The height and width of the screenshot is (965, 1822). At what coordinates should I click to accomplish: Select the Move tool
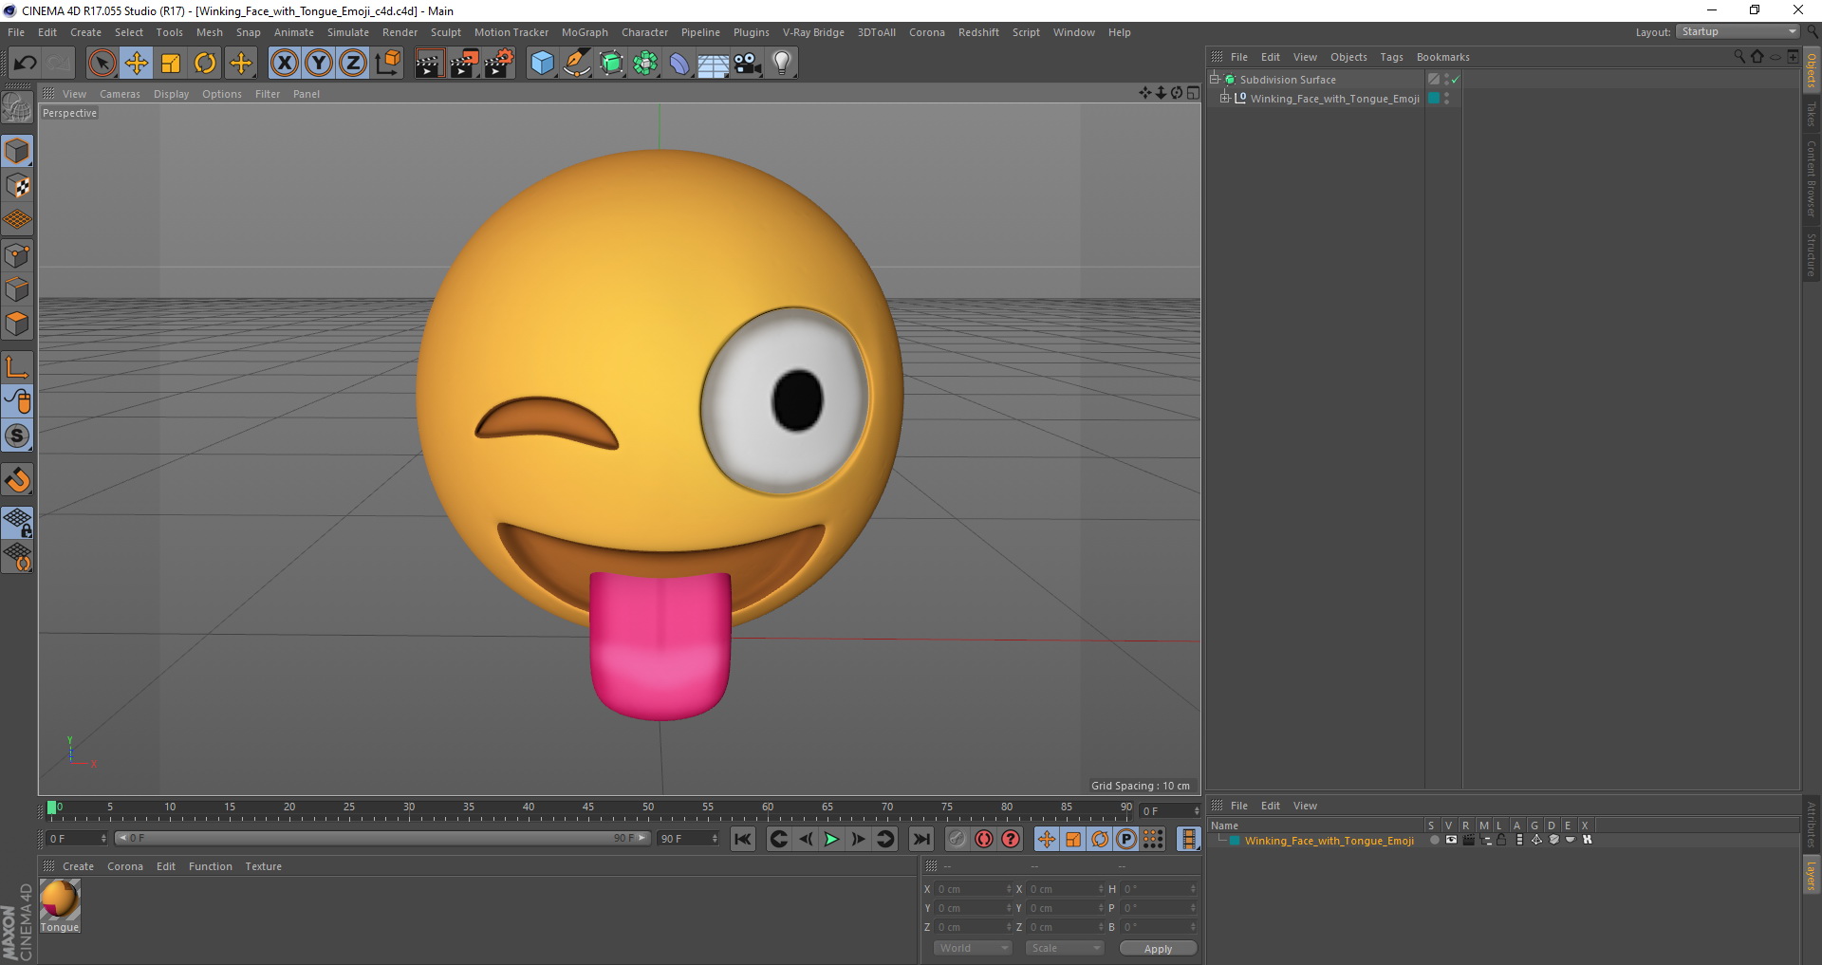click(137, 63)
